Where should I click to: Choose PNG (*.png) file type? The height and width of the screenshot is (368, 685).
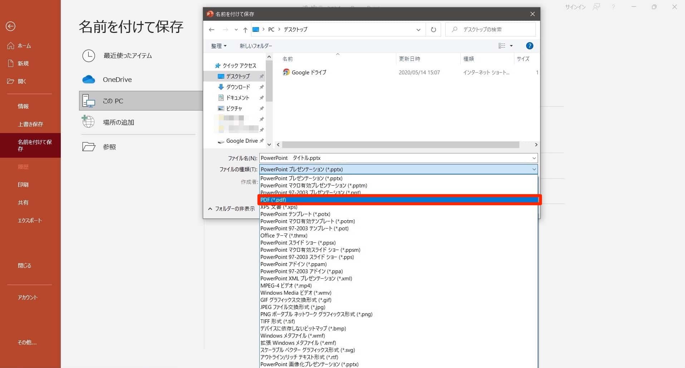pyautogui.click(x=398, y=314)
